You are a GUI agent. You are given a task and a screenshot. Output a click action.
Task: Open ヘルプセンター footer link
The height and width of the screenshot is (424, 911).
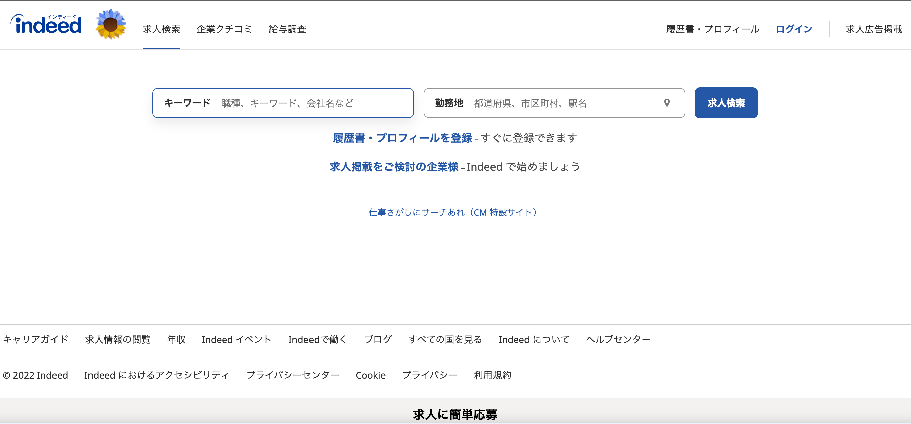pos(618,340)
